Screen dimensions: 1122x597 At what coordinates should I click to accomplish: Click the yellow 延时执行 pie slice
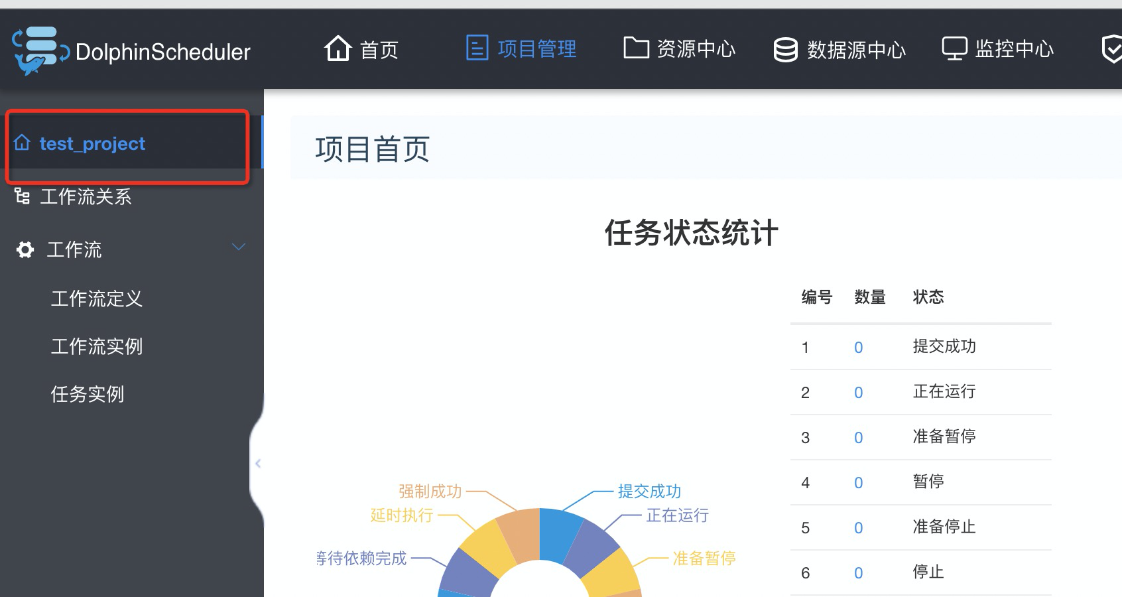(x=489, y=549)
